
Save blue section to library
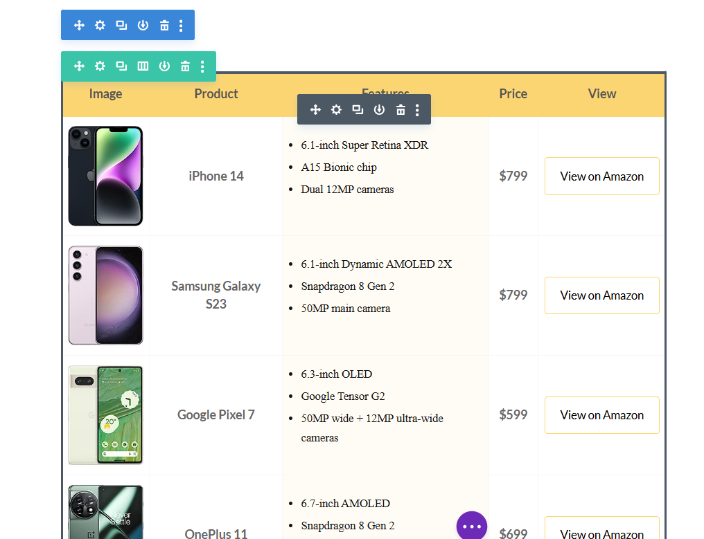click(143, 25)
